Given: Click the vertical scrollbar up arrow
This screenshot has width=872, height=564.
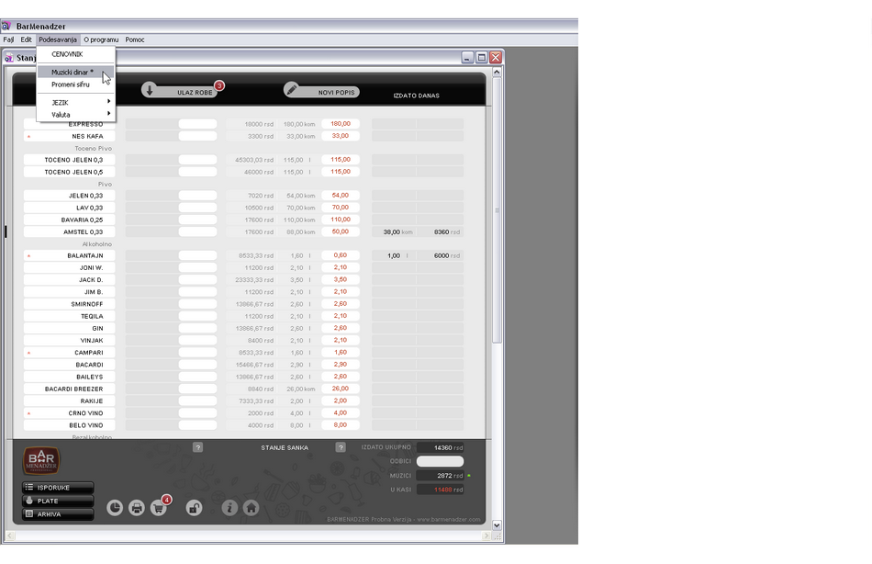Looking at the screenshot, I should [x=497, y=72].
